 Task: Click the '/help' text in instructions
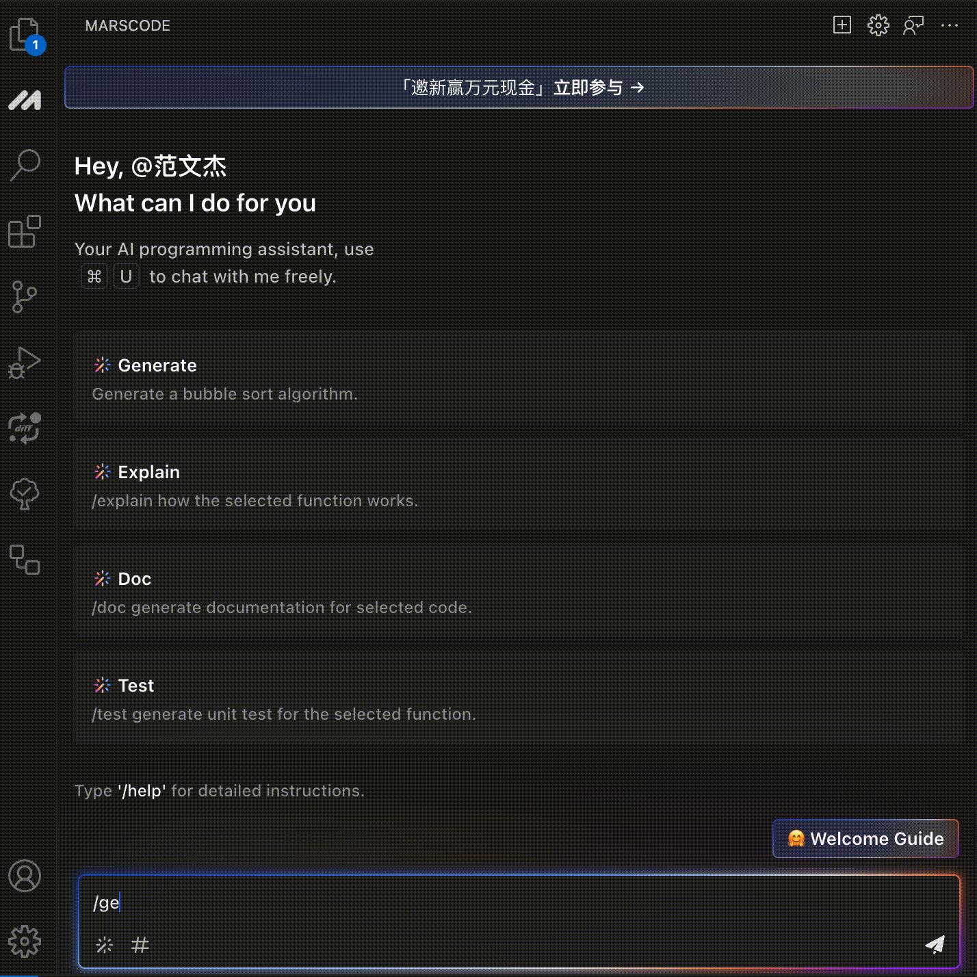tap(142, 791)
